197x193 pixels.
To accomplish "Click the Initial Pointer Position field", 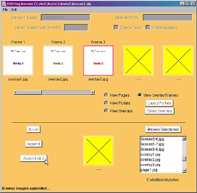I will point(76,28).
